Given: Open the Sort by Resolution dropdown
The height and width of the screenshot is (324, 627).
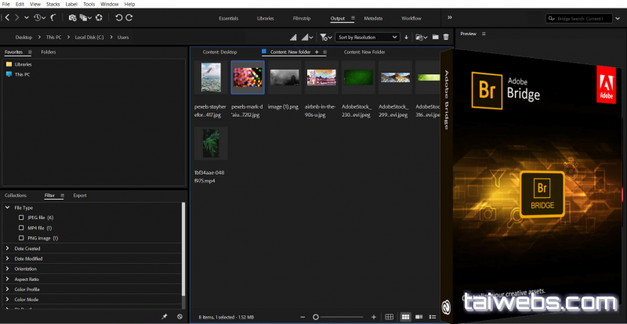Looking at the screenshot, I should 368,37.
